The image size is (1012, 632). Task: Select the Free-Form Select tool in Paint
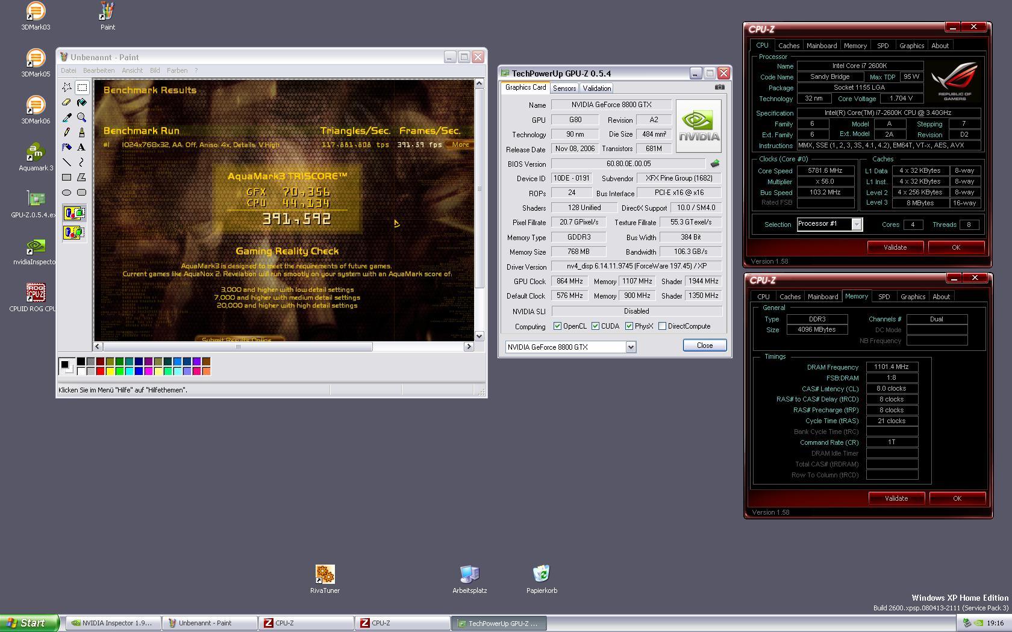[67, 87]
